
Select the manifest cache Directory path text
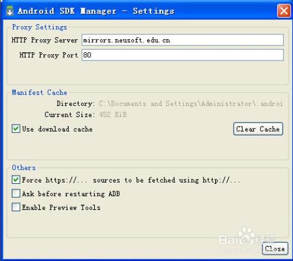pyautogui.click(x=191, y=103)
